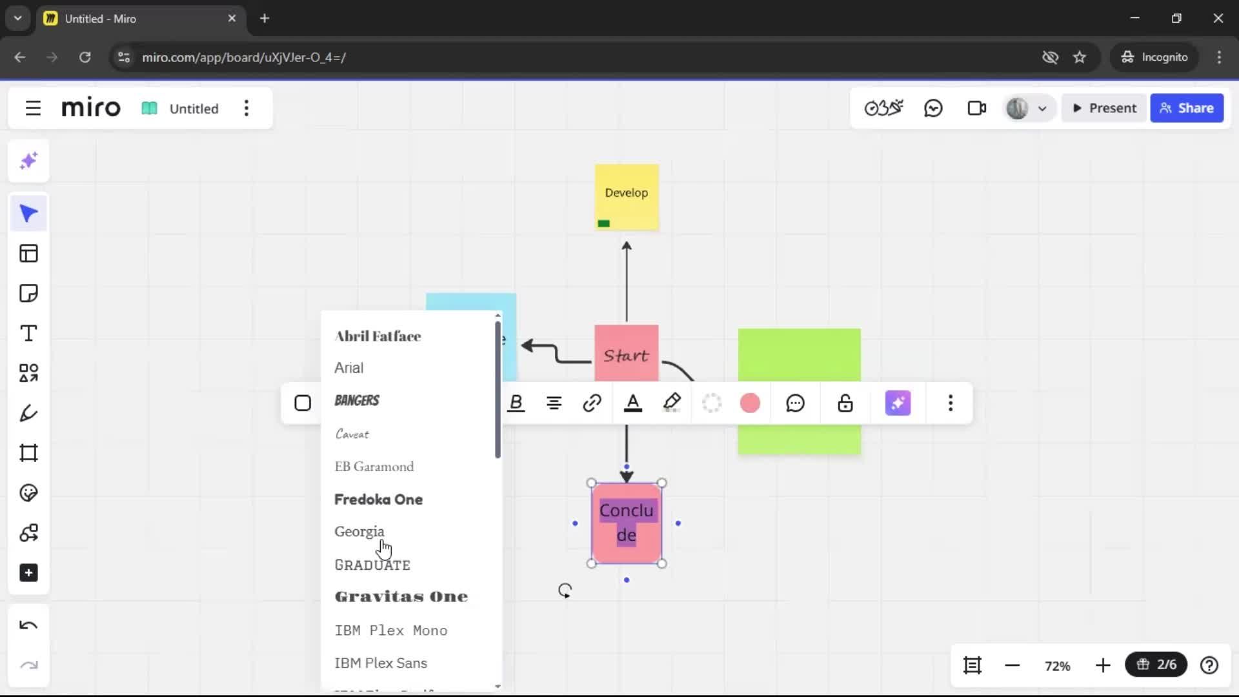Open the text color picker
The width and height of the screenshot is (1239, 697).
point(633,403)
